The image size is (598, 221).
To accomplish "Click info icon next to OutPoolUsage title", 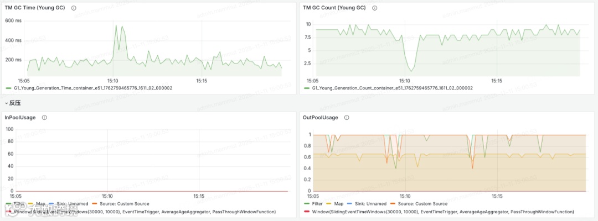I will tap(347, 118).
